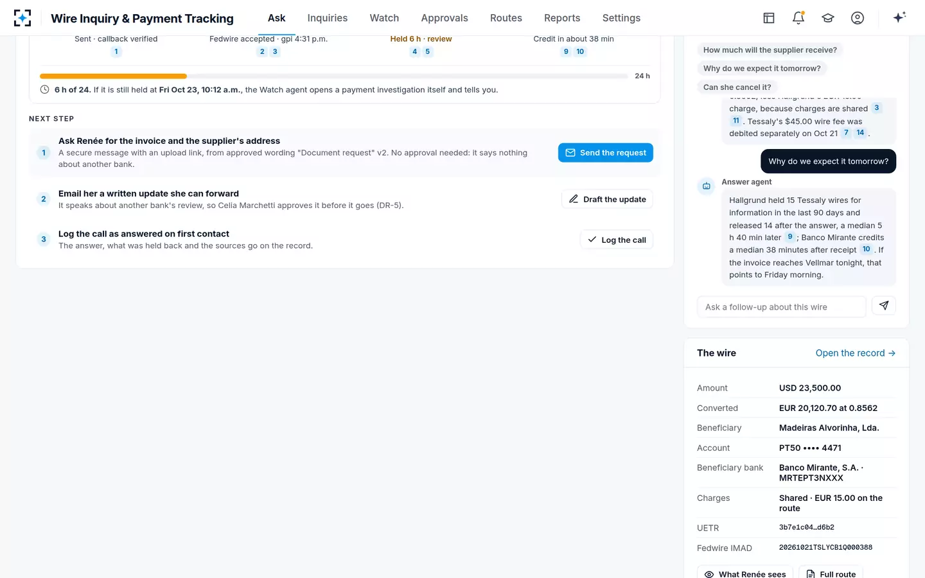This screenshot has width=925, height=578.
Task: Focus the 'Ask a follow-up about this wire' field
Action: click(x=782, y=307)
